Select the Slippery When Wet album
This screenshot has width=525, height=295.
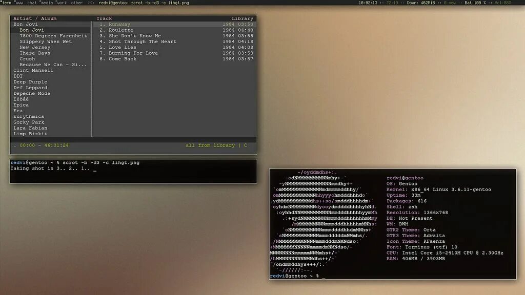[x=51, y=41]
